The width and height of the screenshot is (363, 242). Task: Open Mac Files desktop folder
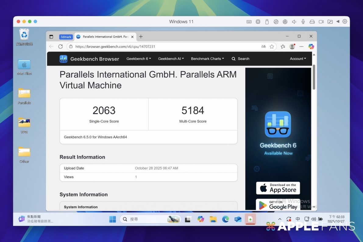24,65
